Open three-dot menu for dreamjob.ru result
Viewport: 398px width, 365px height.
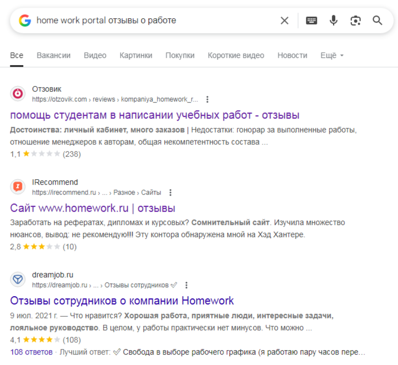click(186, 285)
